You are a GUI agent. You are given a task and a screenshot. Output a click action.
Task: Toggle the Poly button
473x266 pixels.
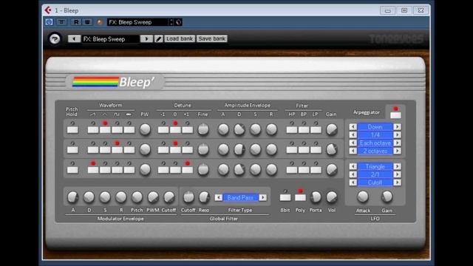pyautogui.click(x=300, y=197)
